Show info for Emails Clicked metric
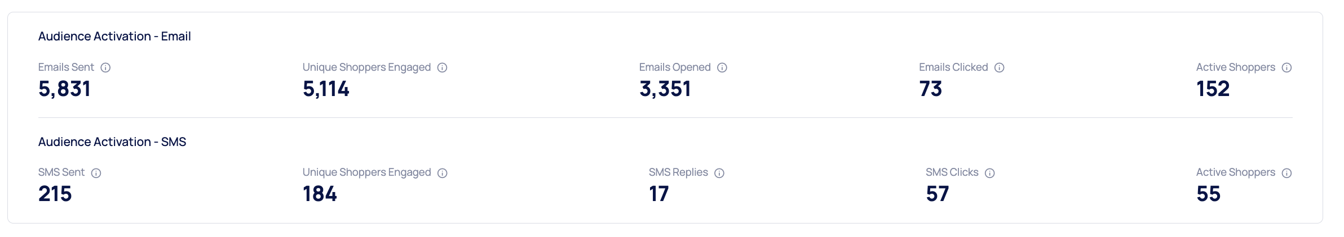Image resolution: width=1344 pixels, height=237 pixels. [x=1000, y=68]
